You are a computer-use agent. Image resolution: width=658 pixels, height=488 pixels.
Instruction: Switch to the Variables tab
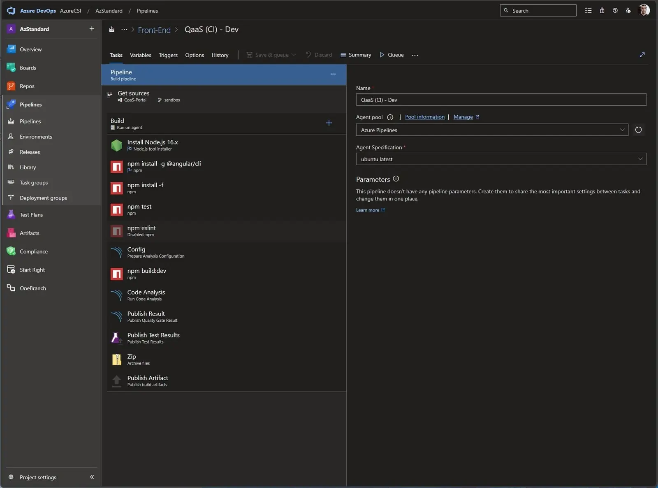141,55
